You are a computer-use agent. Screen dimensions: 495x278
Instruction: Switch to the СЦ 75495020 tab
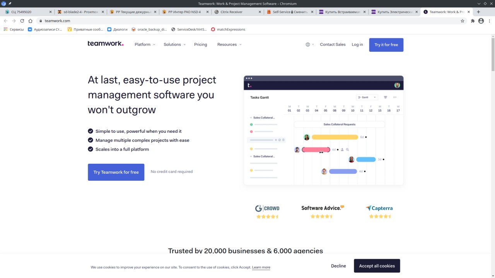click(27, 12)
